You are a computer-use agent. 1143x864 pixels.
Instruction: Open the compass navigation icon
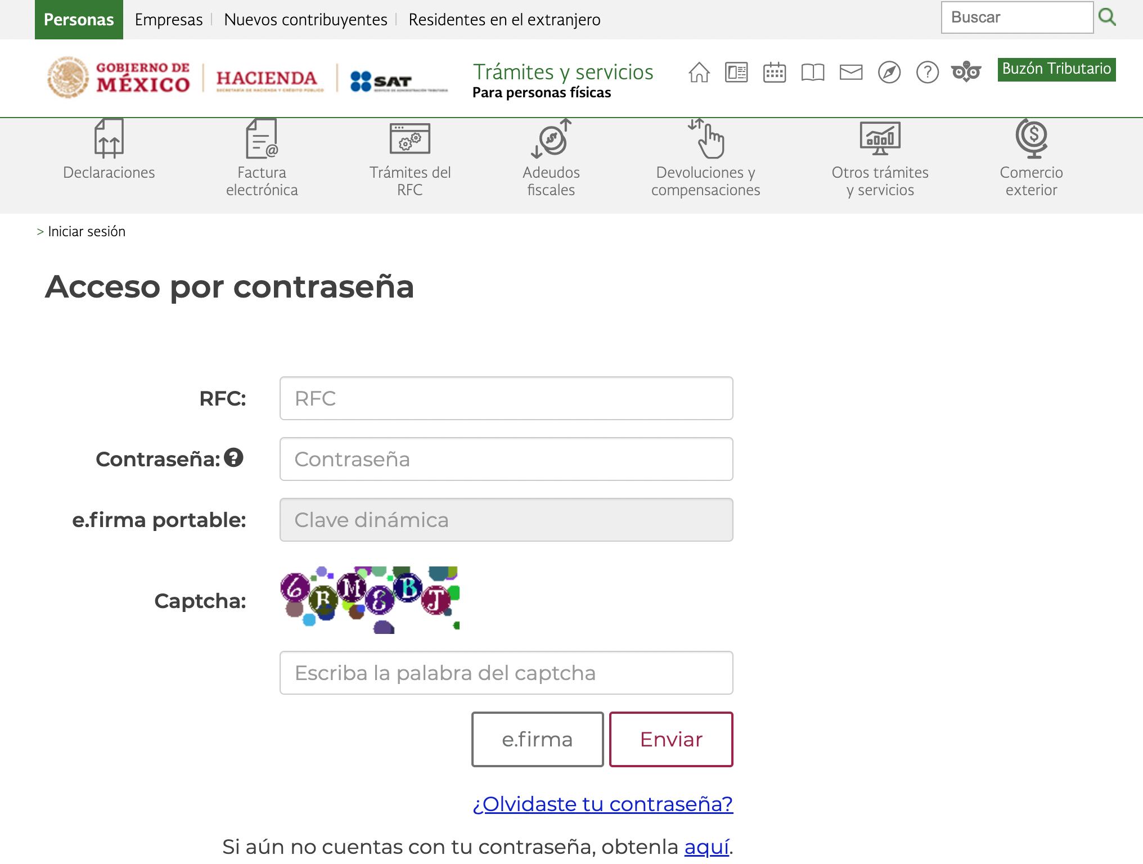[x=889, y=73]
